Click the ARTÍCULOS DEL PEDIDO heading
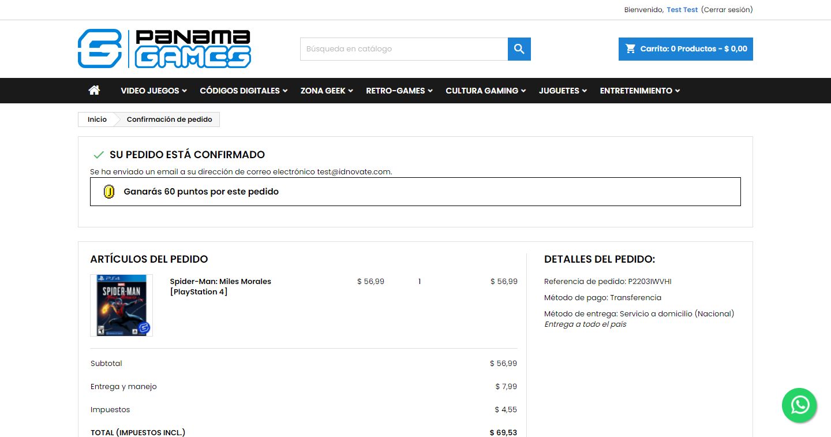831x437 pixels. [x=149, y=259]
